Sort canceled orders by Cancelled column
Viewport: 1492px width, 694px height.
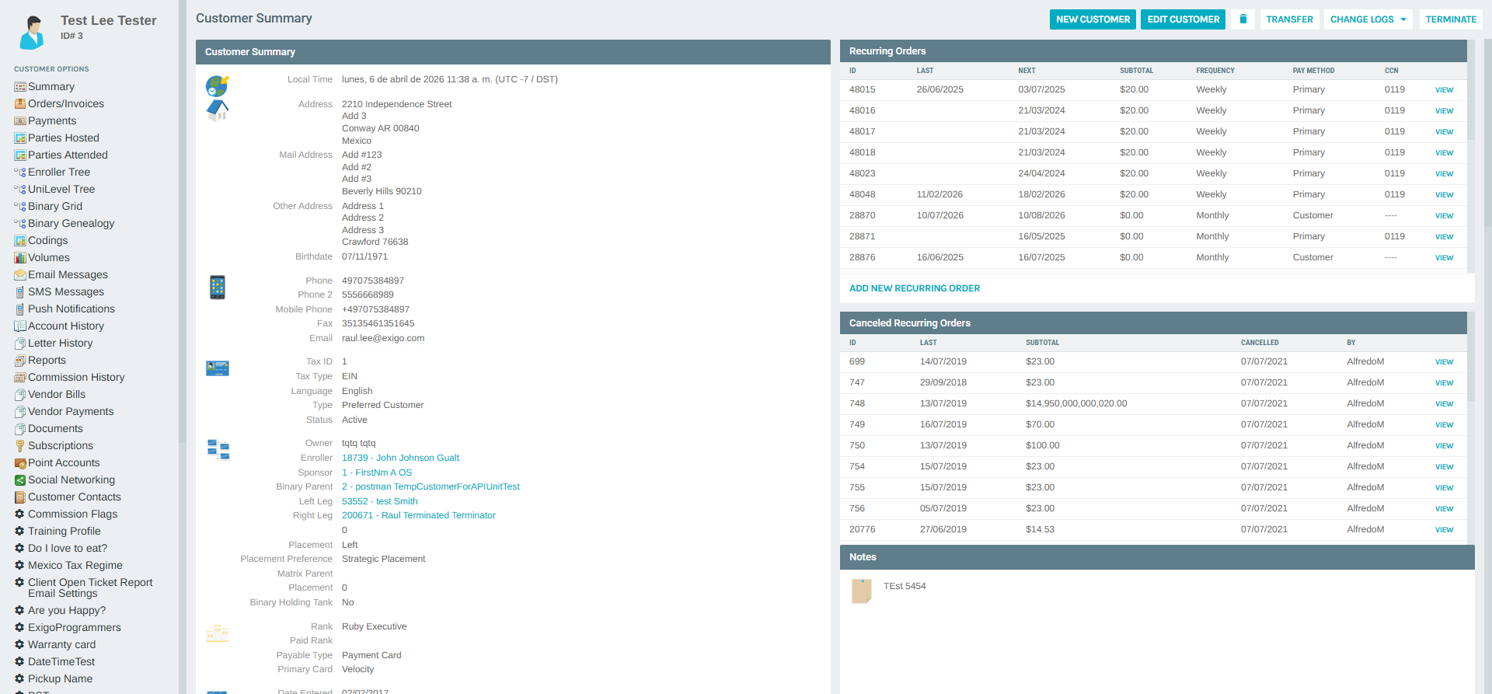(x=1260, y=343)
